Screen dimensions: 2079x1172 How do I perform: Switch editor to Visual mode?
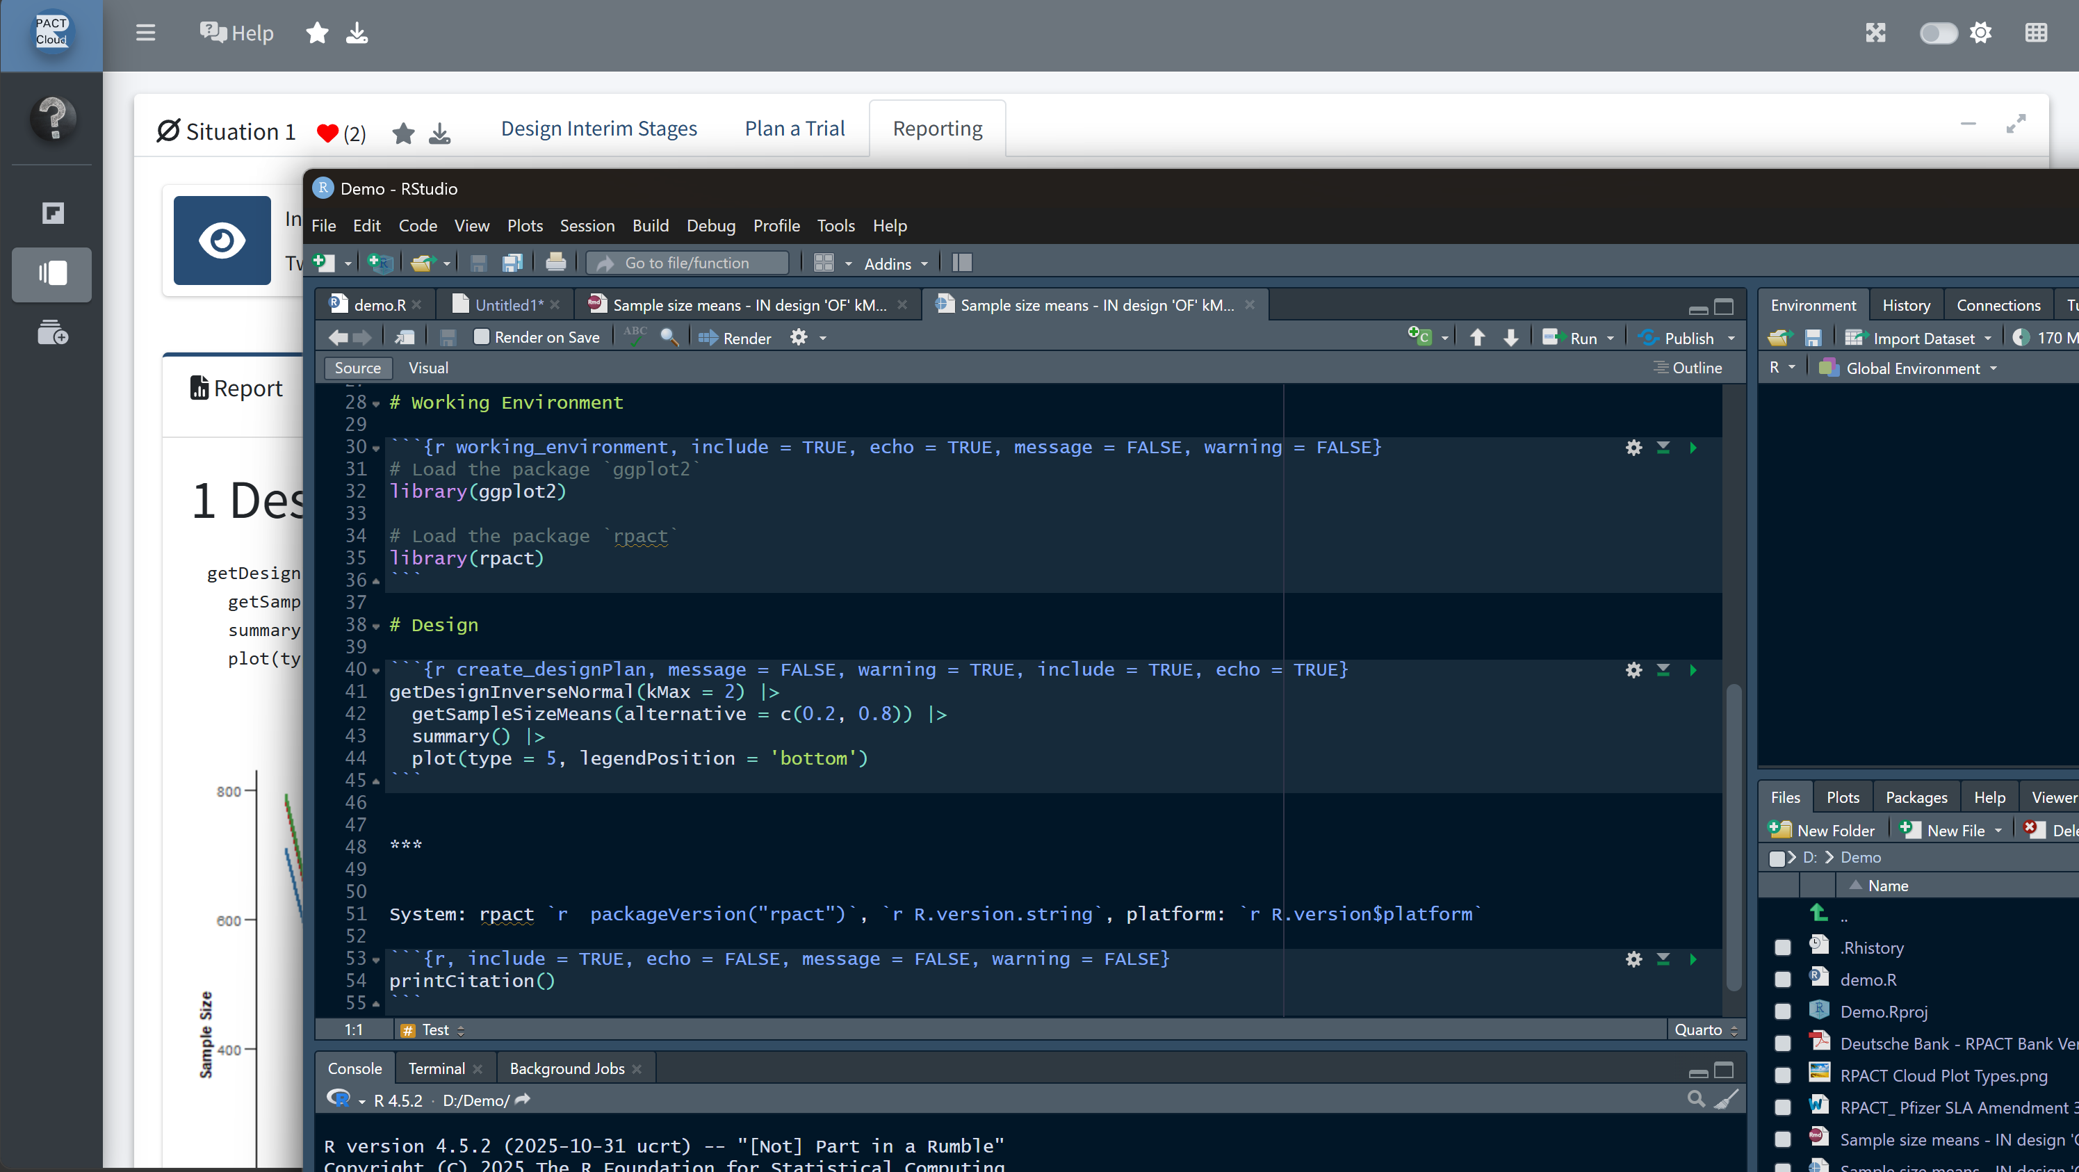pyautogui.click(x=427, y=368)
